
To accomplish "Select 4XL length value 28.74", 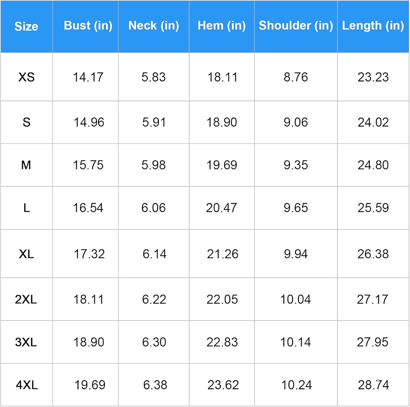I will click(x=374, y=385).
